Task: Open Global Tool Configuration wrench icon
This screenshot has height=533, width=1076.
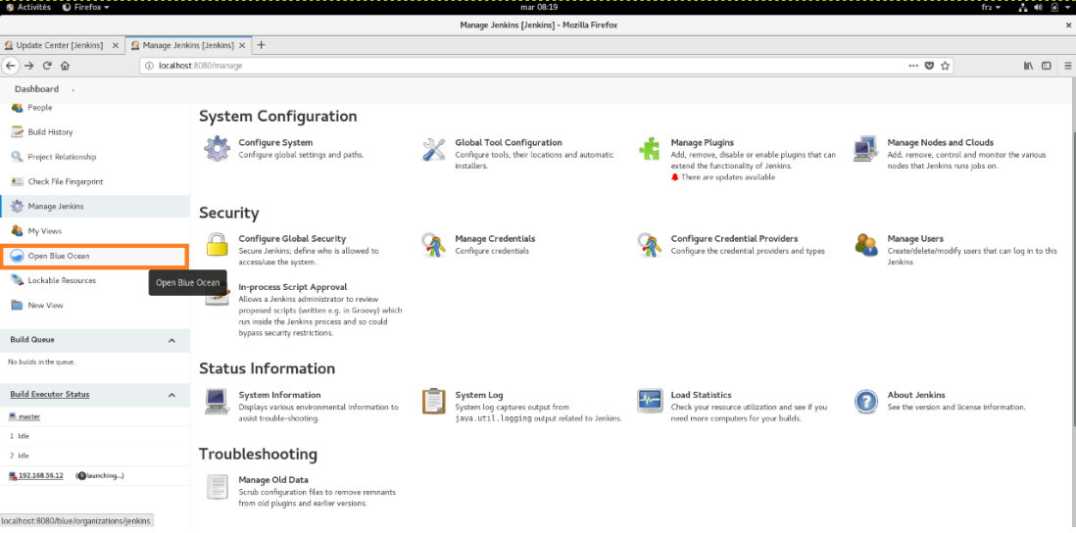Action: click(x=433, y=149)
